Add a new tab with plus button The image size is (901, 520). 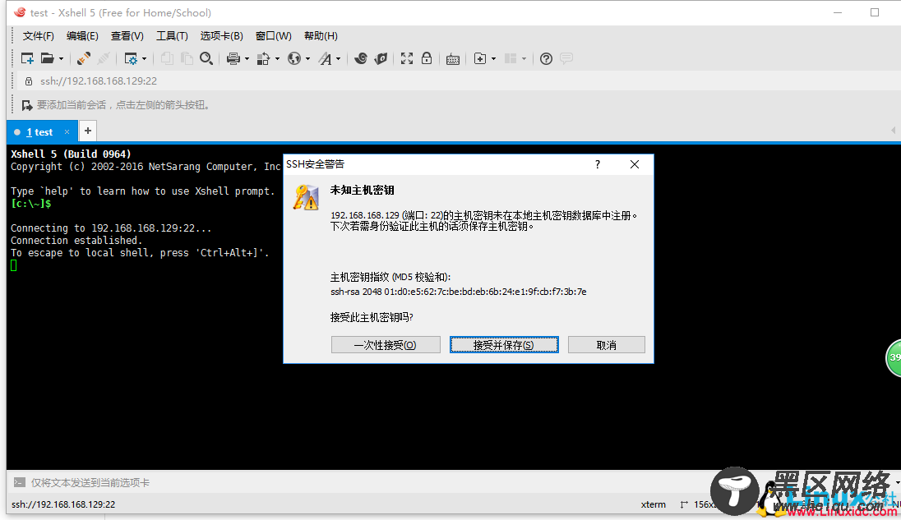(88, 131)
